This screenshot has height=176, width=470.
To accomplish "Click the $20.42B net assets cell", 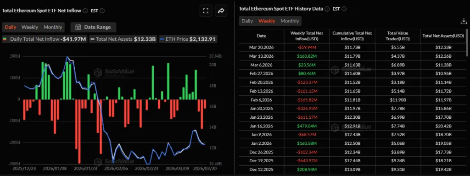I will (x=443, y=126).
